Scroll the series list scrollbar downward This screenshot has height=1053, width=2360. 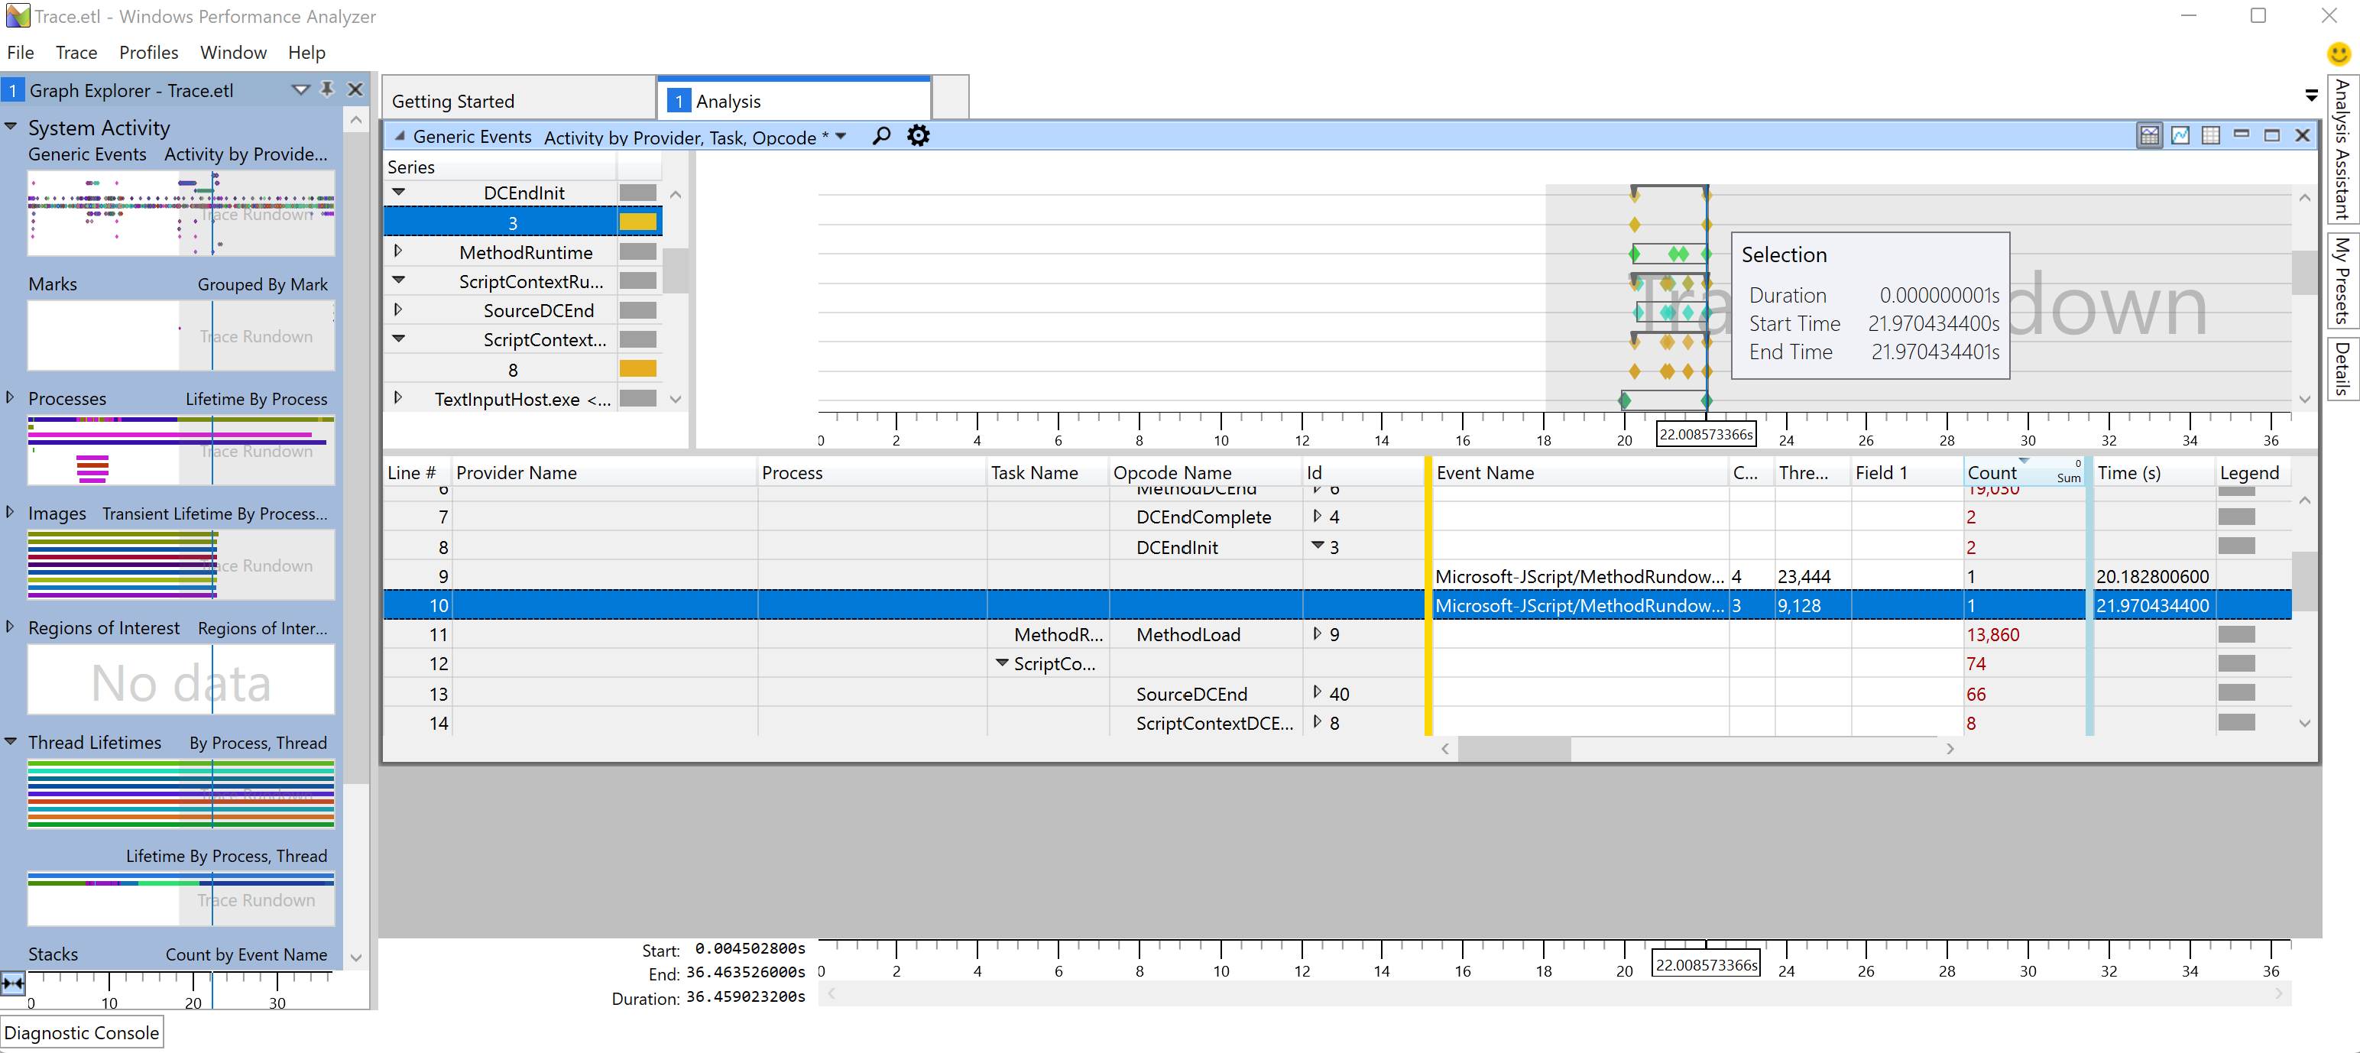point(679,400)
